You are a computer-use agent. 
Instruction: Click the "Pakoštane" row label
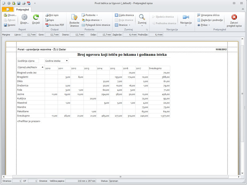coord(23,111)
